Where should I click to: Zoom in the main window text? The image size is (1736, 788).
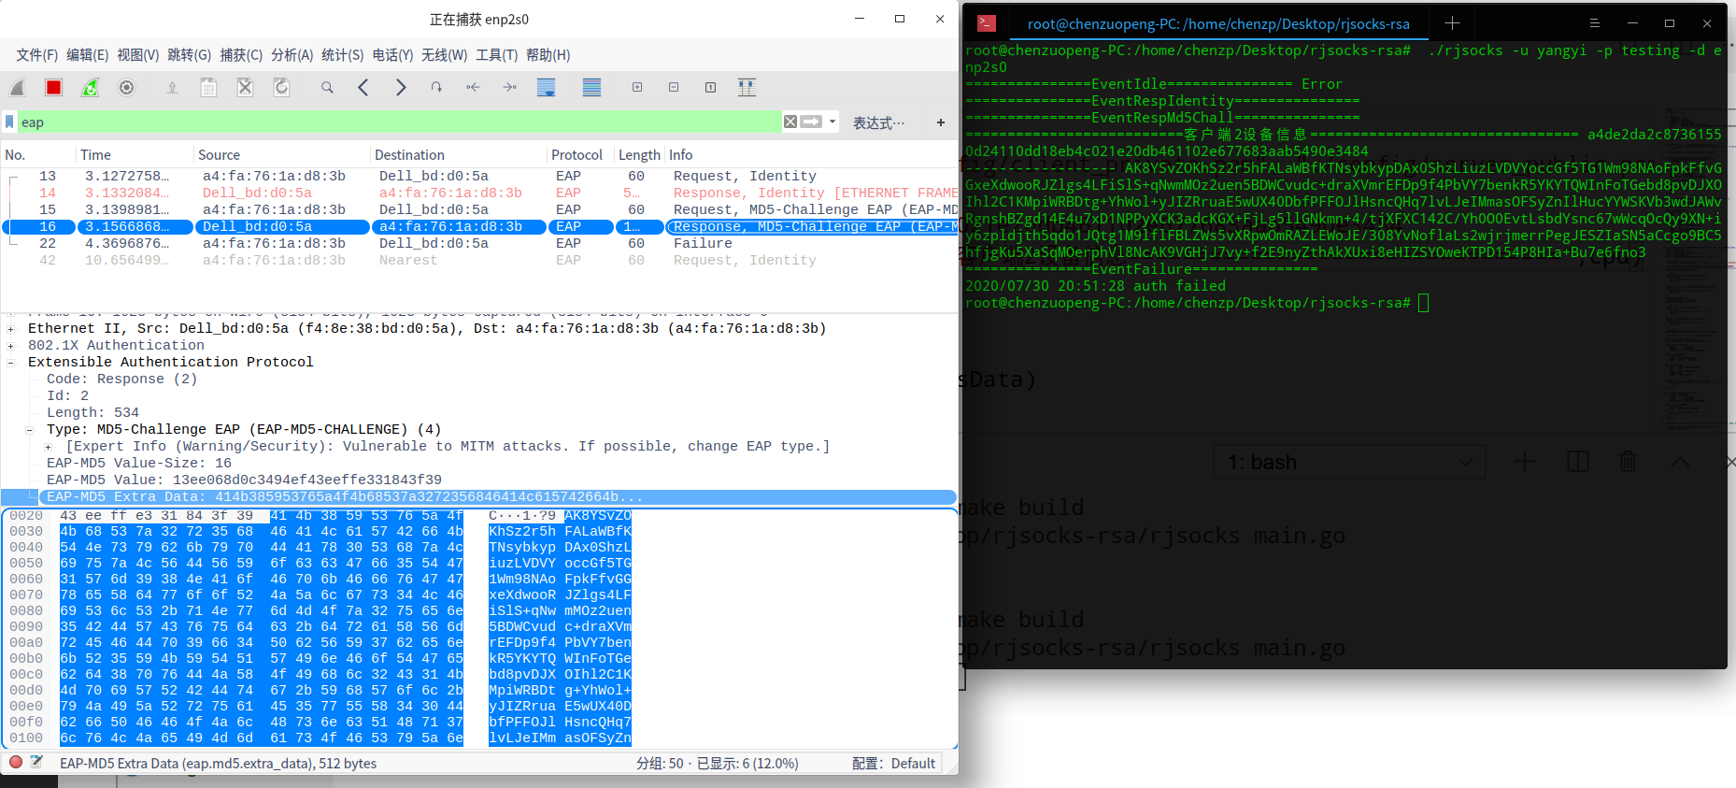pyautogui.click(x=637, y=88)
